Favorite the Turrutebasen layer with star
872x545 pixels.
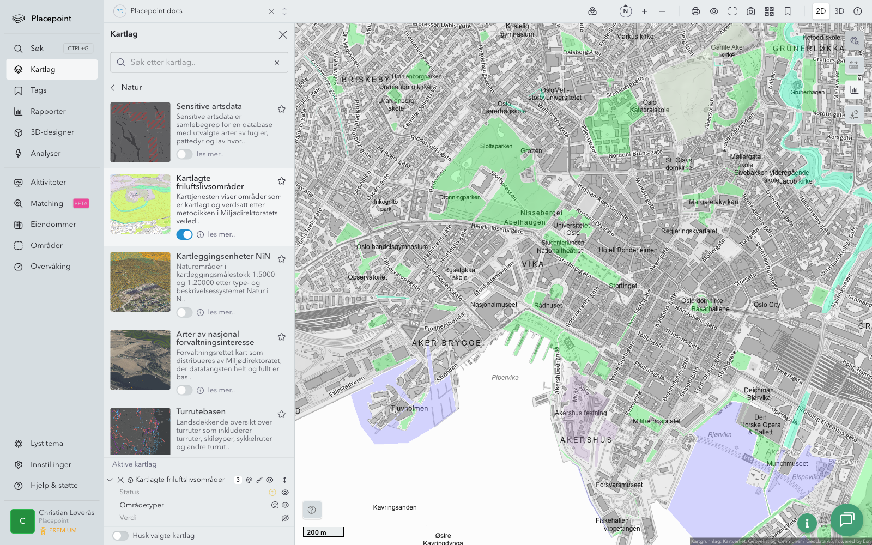tap(282, 414)
